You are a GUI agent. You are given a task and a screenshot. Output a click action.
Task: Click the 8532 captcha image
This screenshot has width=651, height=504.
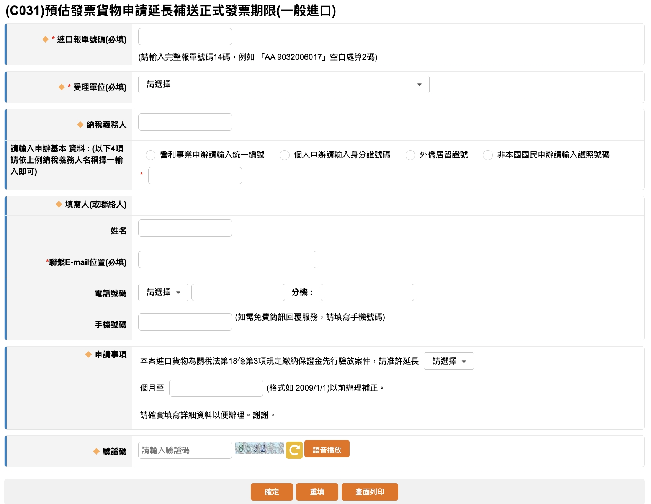pos(259,448)
